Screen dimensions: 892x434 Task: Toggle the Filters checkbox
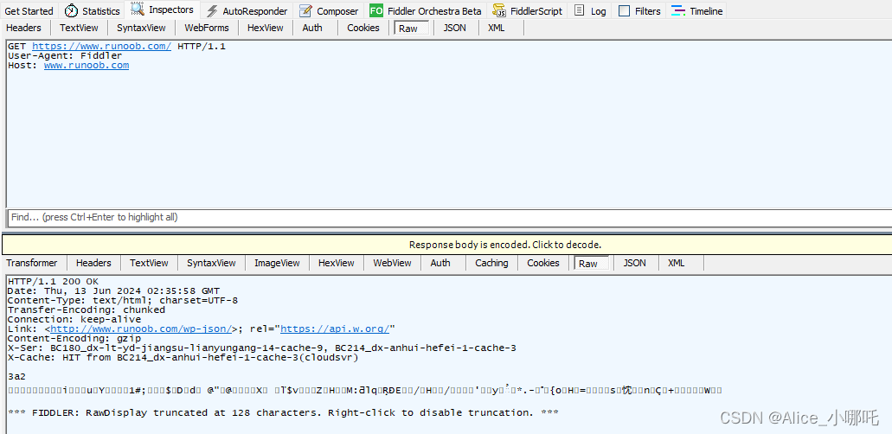coord(624,11)
